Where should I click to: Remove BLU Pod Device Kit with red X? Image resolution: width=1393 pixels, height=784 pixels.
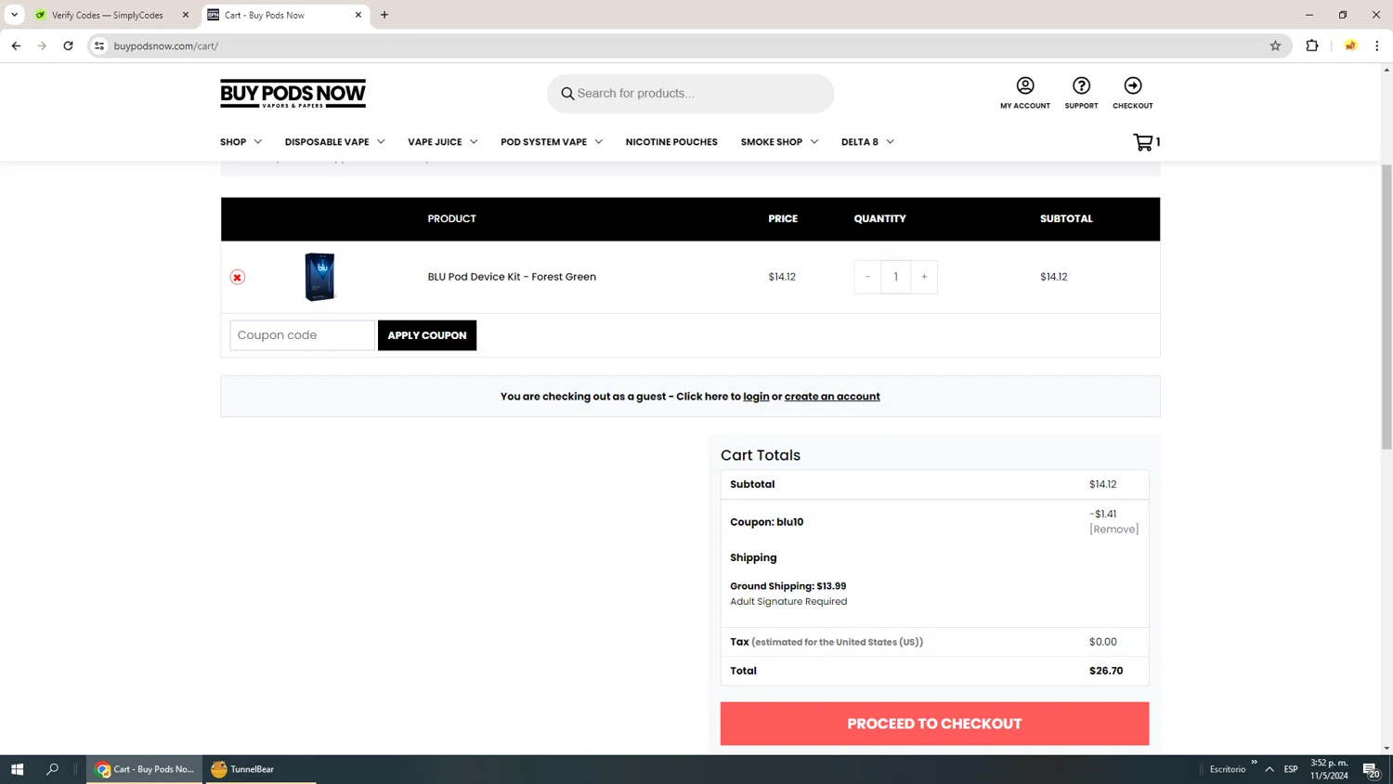pyautogui.click(x=238, y=277)
